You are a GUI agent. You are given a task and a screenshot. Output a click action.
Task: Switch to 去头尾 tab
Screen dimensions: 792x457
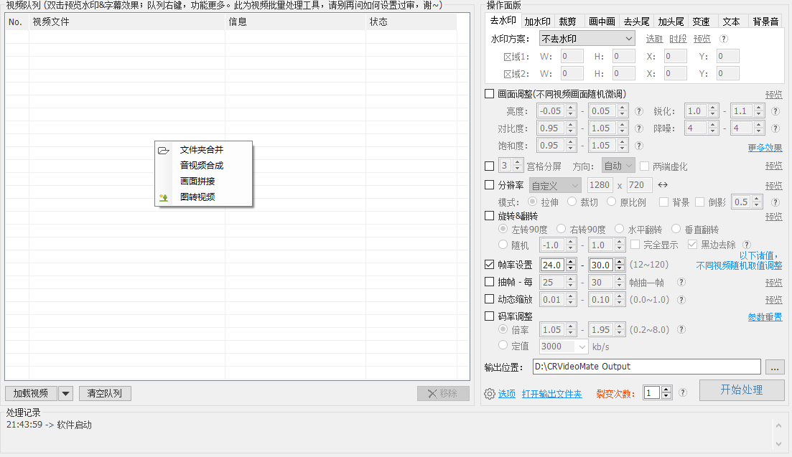(636, 22)
